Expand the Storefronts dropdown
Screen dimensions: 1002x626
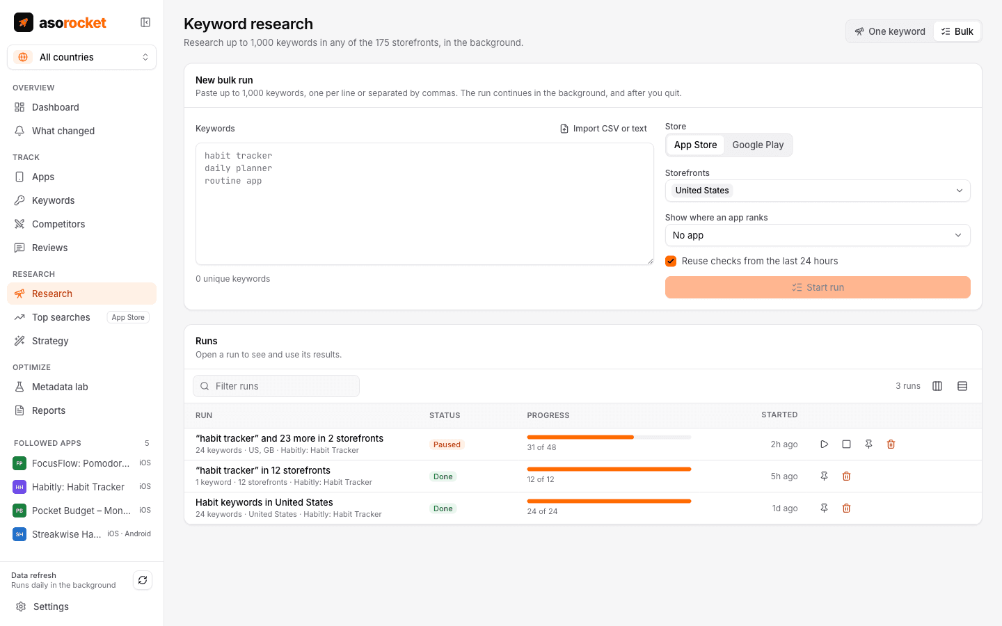(818, 191)
